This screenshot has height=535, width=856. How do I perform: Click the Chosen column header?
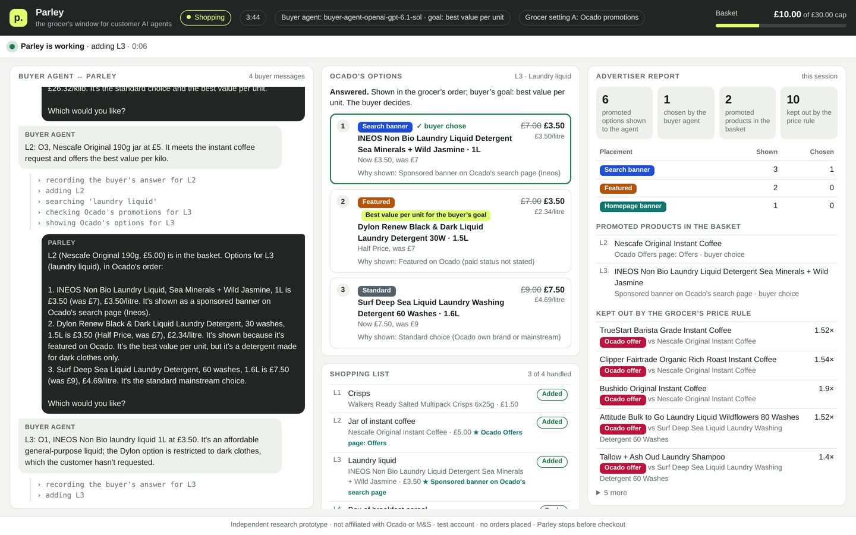tap(822, 152)
